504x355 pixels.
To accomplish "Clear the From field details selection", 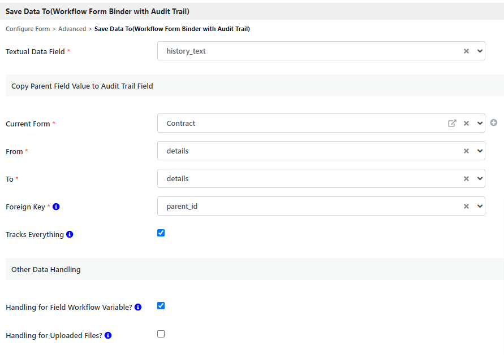I will pos(467,151).
